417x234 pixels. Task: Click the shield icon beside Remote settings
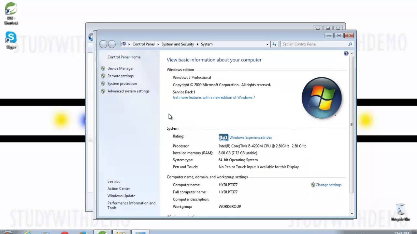103,76
